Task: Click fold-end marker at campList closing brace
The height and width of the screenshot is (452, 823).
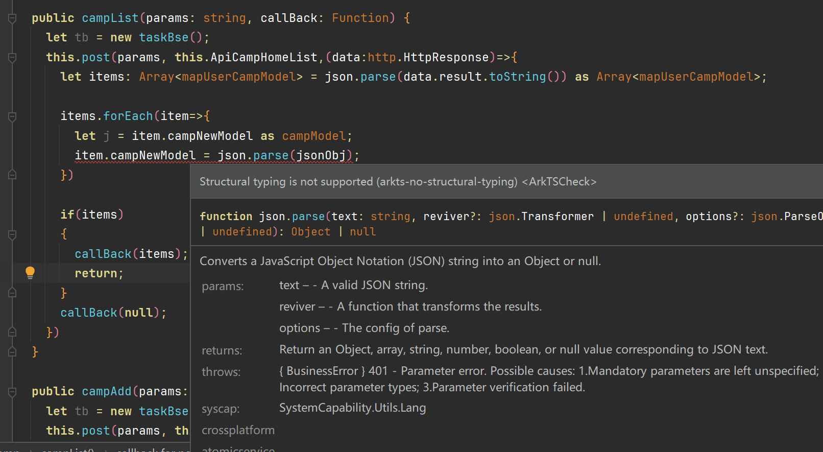Action: 12,351
